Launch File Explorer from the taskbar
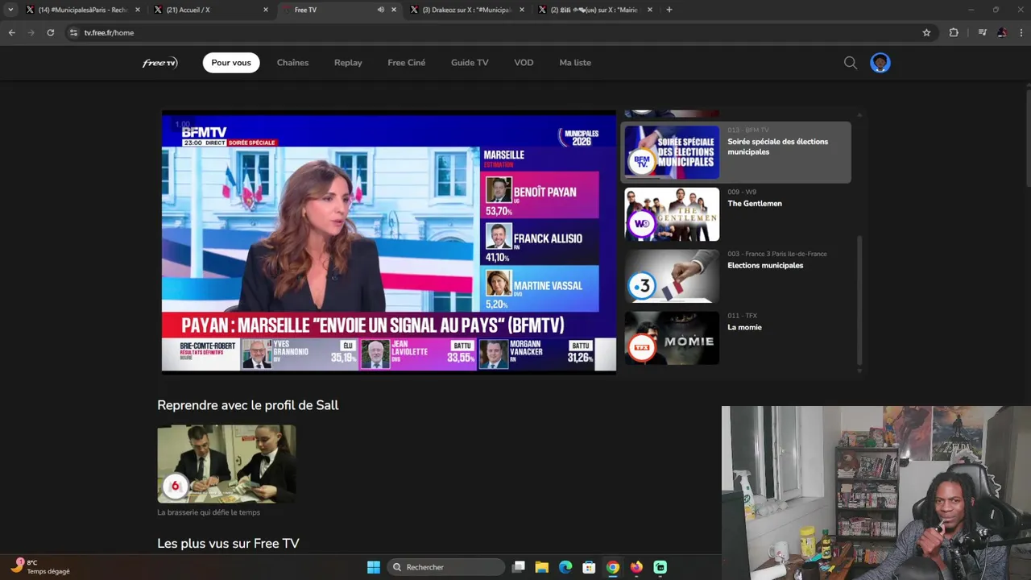Image resolution: width=1031 pixels, height=580 pixels. click(x=542, y=567)
